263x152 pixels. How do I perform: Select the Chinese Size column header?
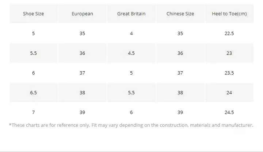(180, 14)
